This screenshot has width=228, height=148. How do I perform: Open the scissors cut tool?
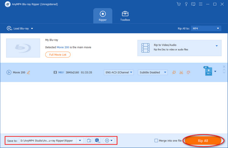pyautogui.click(x=181, y=72)
